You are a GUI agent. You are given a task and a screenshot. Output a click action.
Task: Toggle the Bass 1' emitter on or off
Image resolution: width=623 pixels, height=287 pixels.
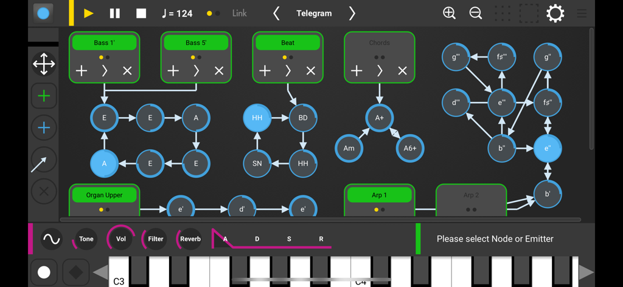pos(105,43)
